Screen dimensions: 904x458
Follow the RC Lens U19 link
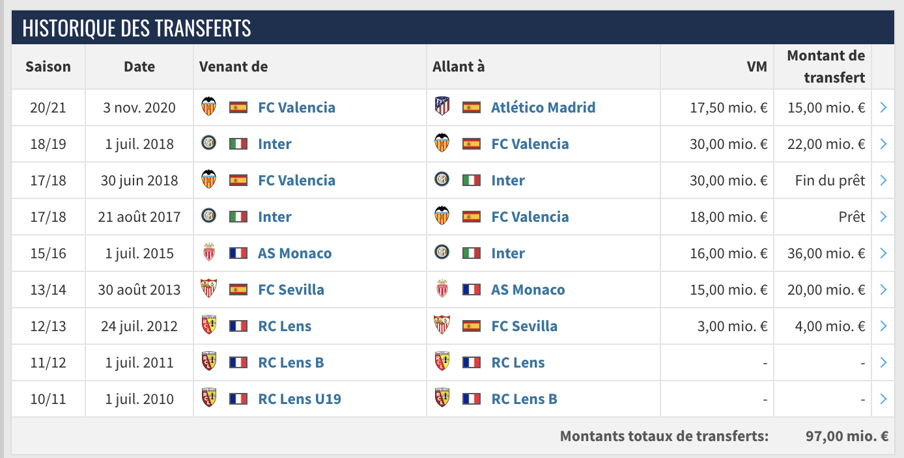tap(300, 399)
